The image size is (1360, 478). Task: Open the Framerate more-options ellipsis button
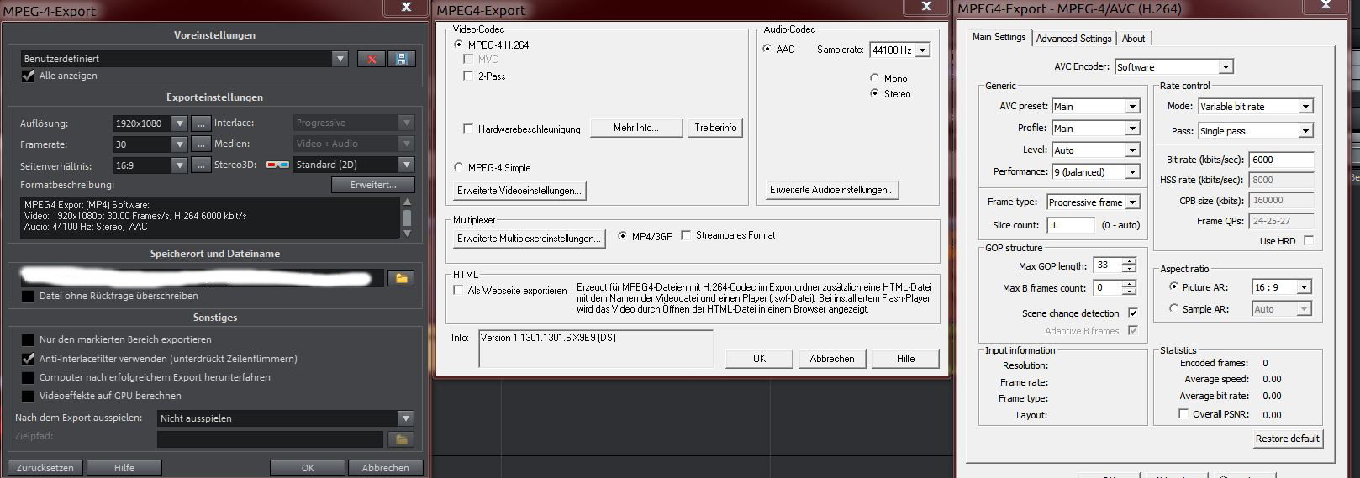pos(200,144)
